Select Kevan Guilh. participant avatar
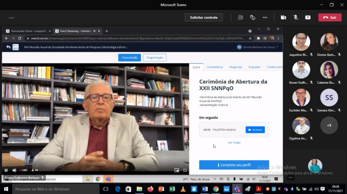Viewport: 347px width, 194px height. point(301,70)
